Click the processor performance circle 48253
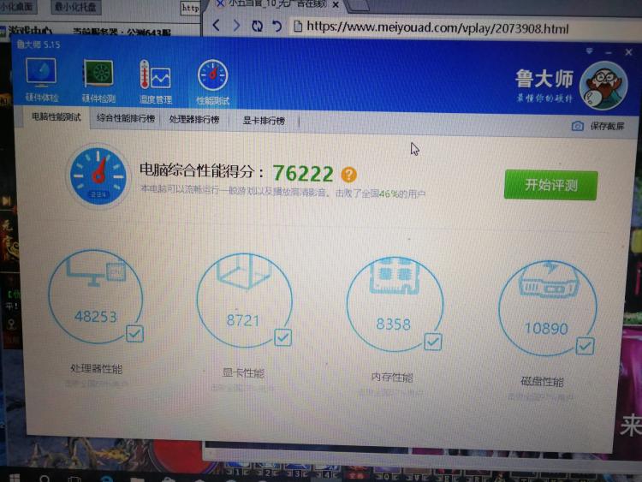Viewport: 642px width, 482px height. click(96, 296)
